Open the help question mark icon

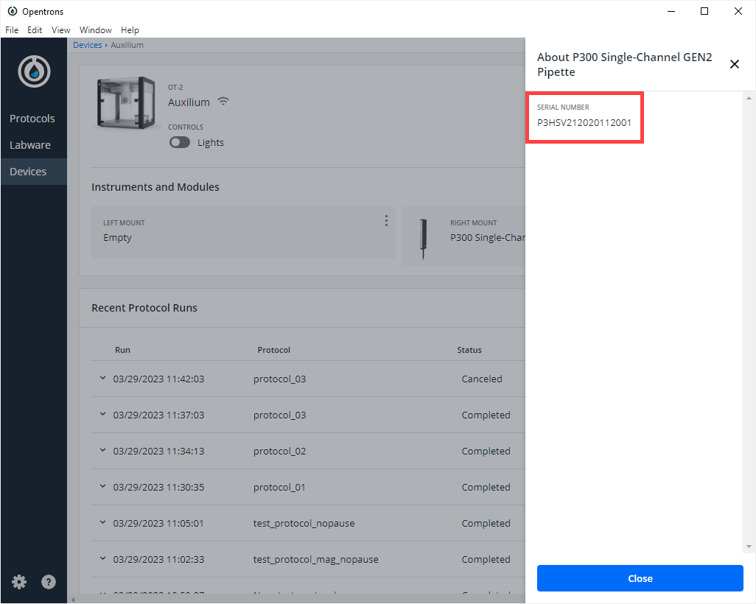point(49,582)
